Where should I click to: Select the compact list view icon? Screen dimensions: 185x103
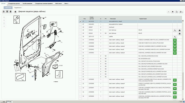[10, 12]
